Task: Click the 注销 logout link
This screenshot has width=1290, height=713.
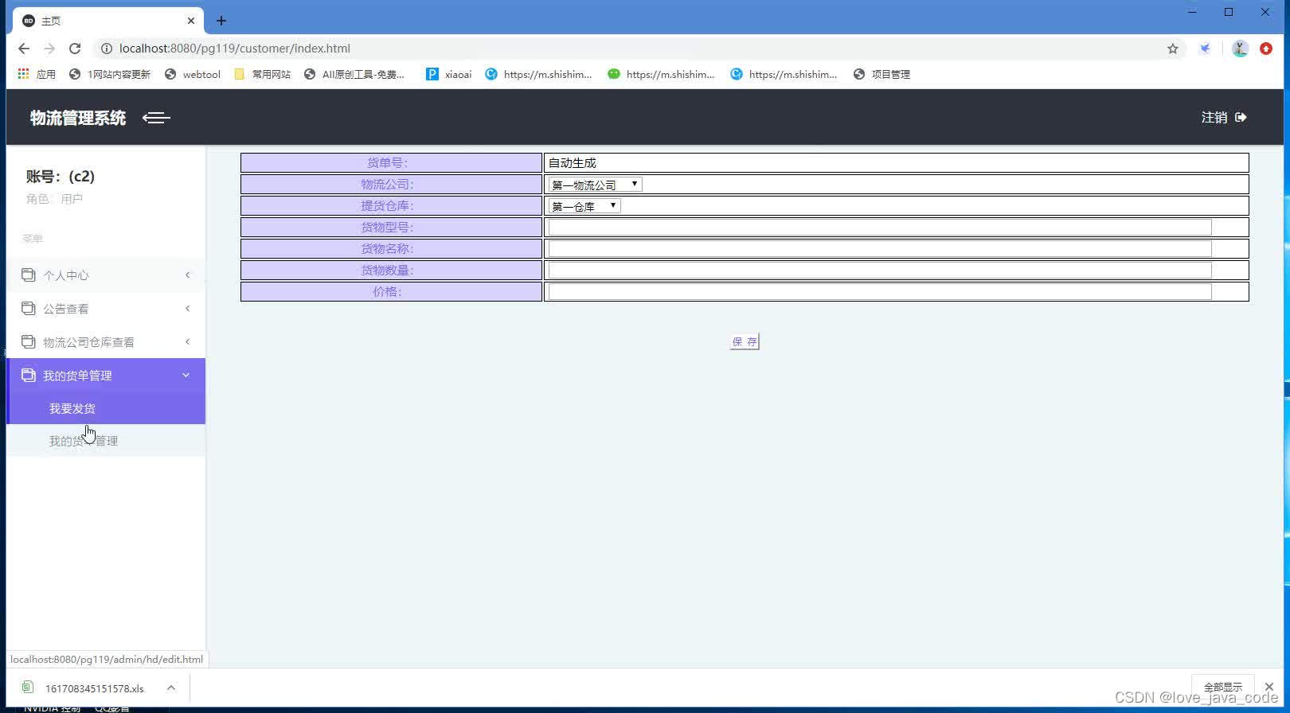Action: [1214, 118]
